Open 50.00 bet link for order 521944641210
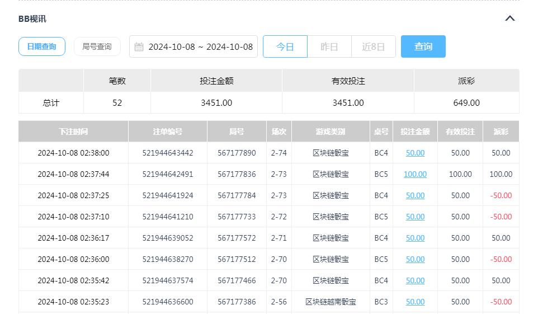This screenshot has width=538, height=314. tap(415, 217)
